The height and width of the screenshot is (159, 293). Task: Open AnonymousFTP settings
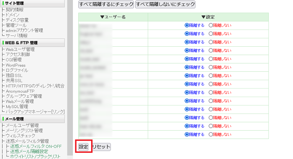tap(20, 91)
